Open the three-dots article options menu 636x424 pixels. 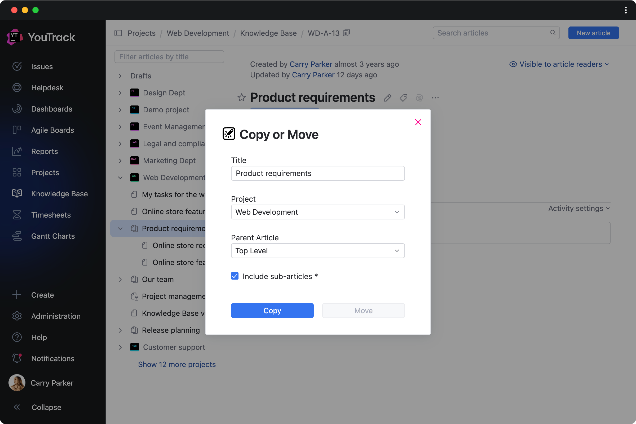point(435,98)
